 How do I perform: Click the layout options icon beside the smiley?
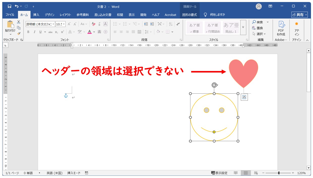pyautogui.click(x=244, y=97)
